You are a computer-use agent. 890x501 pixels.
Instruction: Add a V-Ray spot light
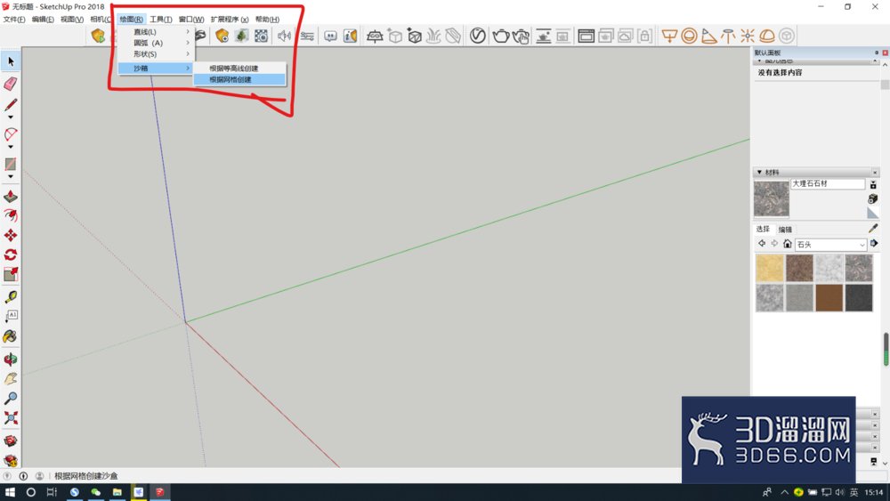pyautogui.click(x=708, y=36)
